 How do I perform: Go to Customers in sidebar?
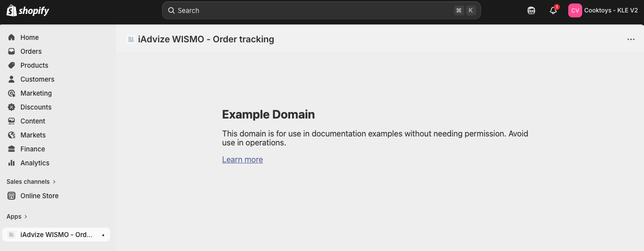pyautogui.click(x=37, y=79)
